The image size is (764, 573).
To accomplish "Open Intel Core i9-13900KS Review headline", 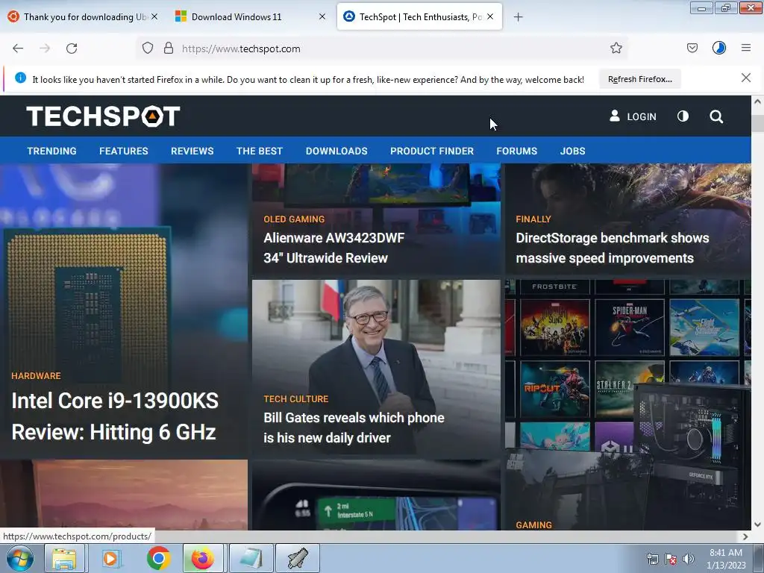I will click(115, 416).
